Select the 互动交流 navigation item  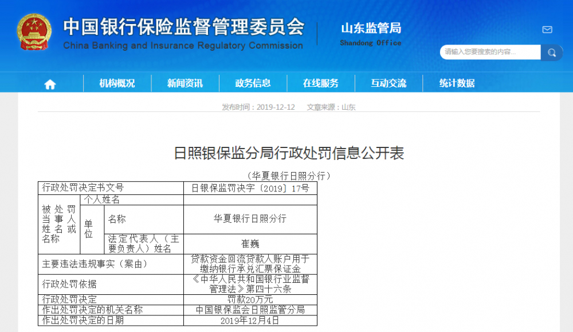(x=388, y=83)
